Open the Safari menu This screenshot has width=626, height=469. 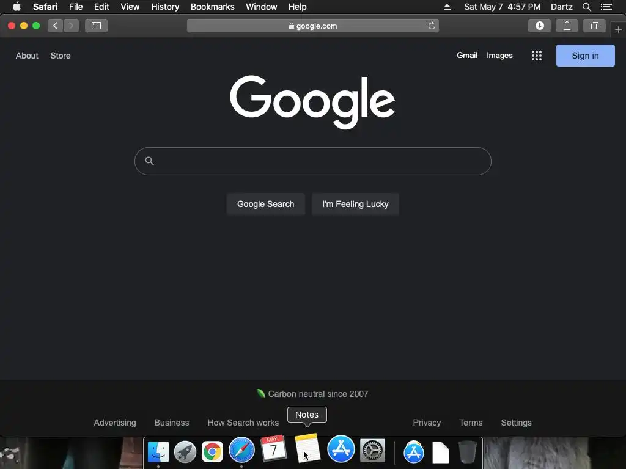click(45, 7)
